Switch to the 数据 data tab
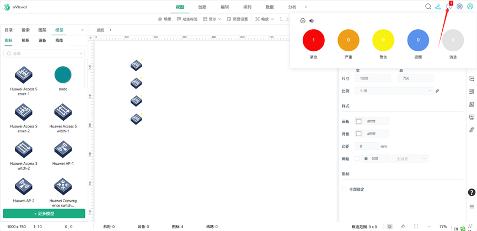The width and height of the screenshot is (477, 231). (270, 7)
